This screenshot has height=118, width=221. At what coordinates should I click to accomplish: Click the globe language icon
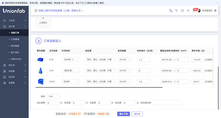click(x=215, y=10)
